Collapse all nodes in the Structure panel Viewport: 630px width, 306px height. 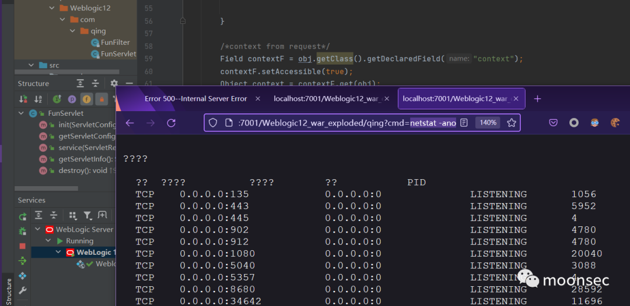95,83
